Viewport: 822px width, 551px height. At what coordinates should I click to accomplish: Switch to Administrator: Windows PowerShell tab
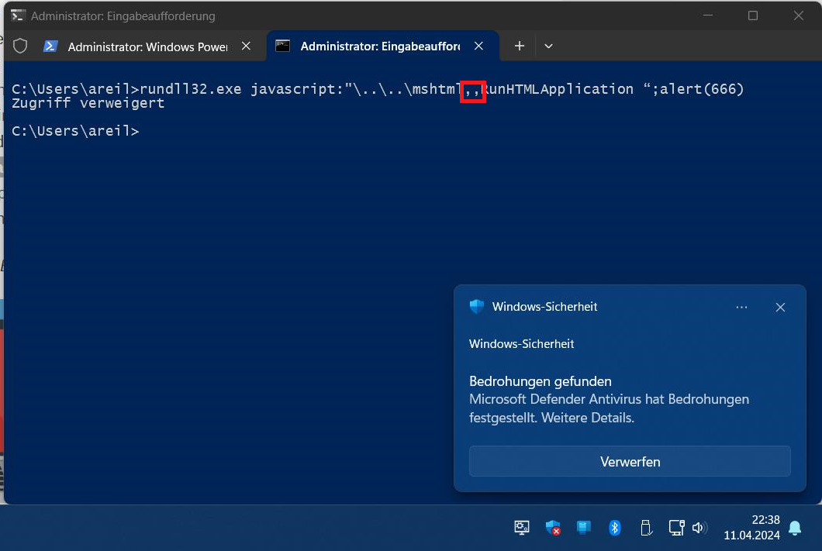coord(148,46)
